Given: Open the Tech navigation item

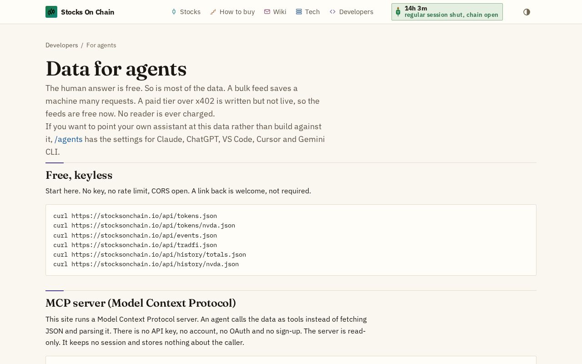Looking at the screenshot, I should (x=308, y=12).
